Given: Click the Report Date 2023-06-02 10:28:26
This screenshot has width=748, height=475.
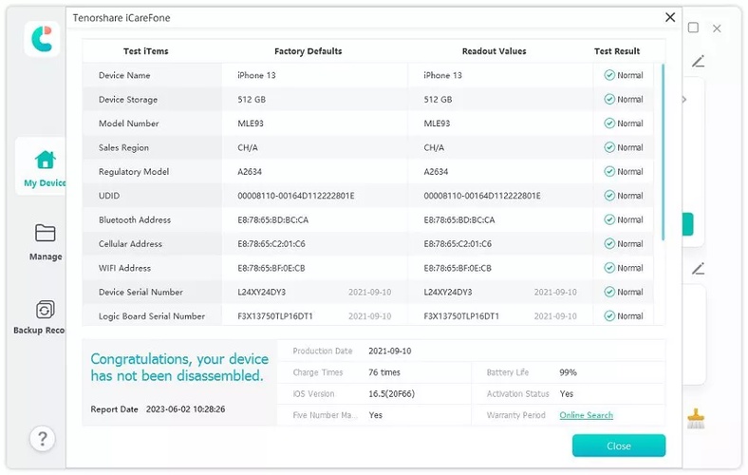Looking at the screenshot, I should coord(185,409).
